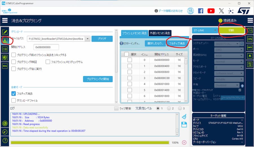Open left hamburger menu icon
254x147 pixels.
tap(5, 20)
